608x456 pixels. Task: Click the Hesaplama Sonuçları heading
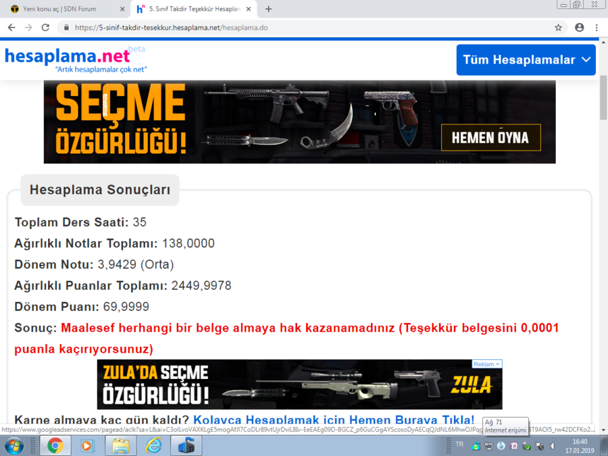pyautogui.click(x=100, y=190)
